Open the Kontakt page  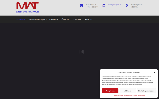89,19
